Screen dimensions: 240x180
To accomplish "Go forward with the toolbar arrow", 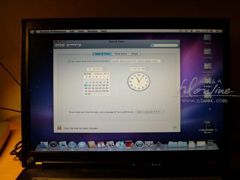I will pyautogui.click(x=62, y=46).
